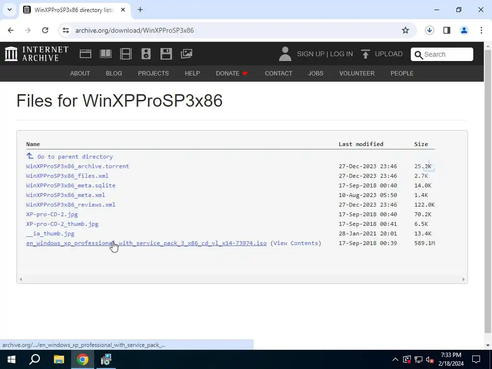Image resolution: width=492 pixels, height=369 pixels.
Task: Go back with browser back arrow
Action: point(11,30)
